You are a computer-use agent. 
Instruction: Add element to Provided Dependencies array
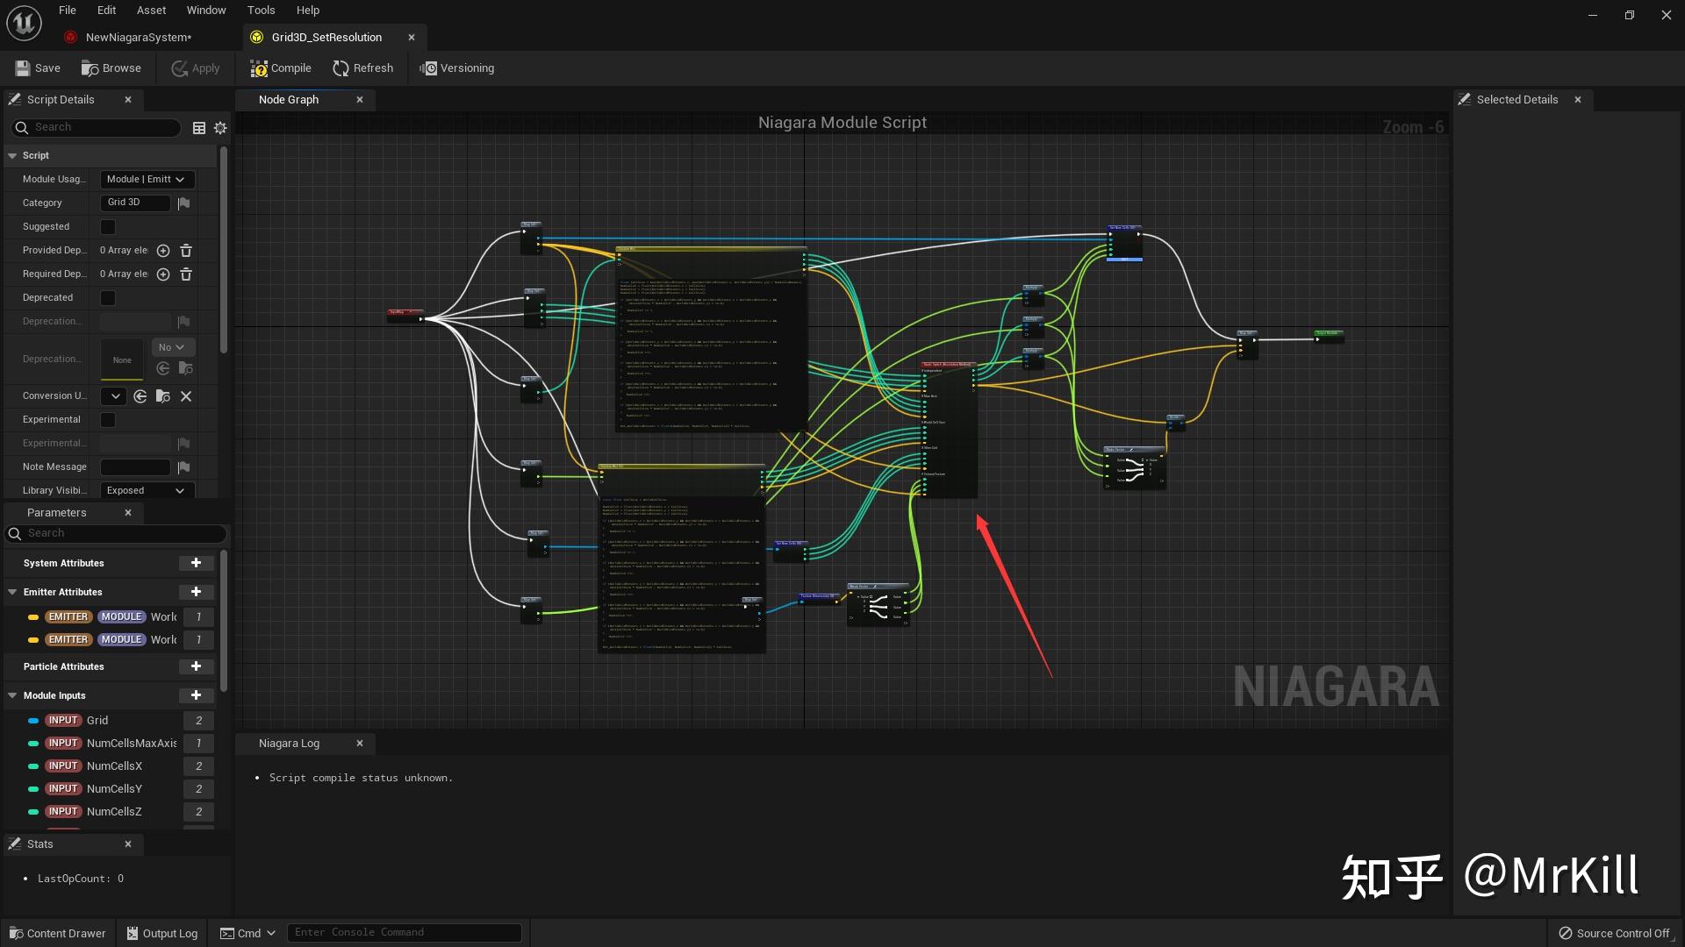(x=163, y=251)
